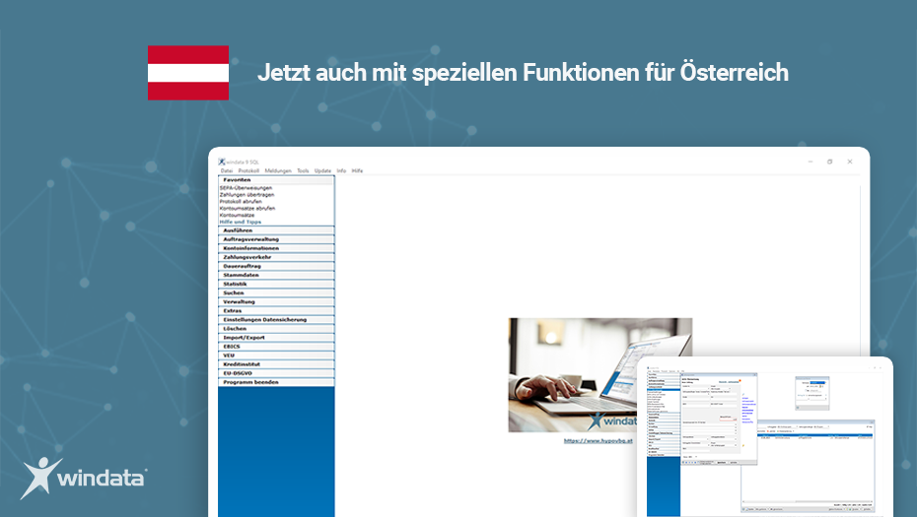Screen dimensions: 917x517
Task: Expand the VEU section
Action: 276,355
